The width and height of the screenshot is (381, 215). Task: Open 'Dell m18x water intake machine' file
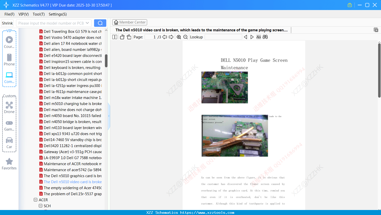71,97
